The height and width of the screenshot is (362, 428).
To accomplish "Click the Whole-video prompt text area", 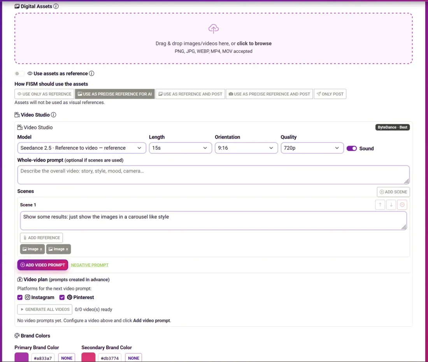I will pos(214,175).
